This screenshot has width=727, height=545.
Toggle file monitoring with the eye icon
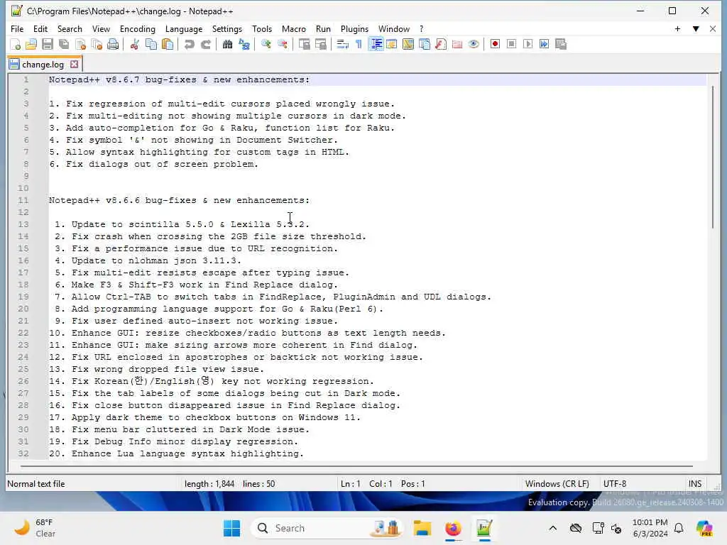pyautogui.click(x=474, y=45)
